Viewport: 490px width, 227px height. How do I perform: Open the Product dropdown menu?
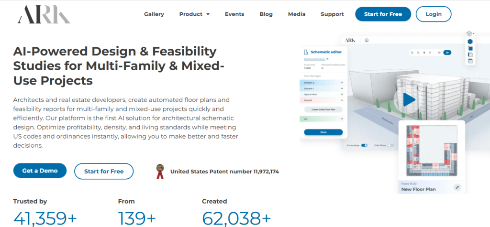pyautogui.click(x=194, y=14)
